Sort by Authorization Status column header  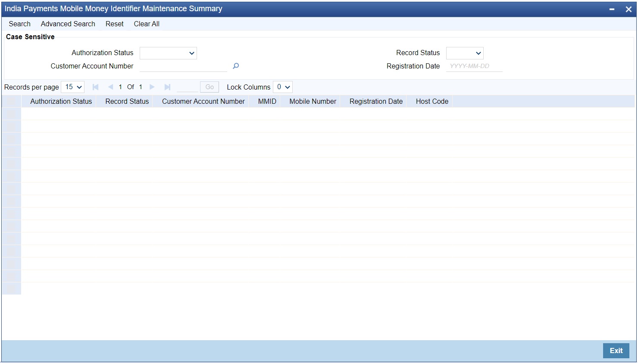click(61, 101)
